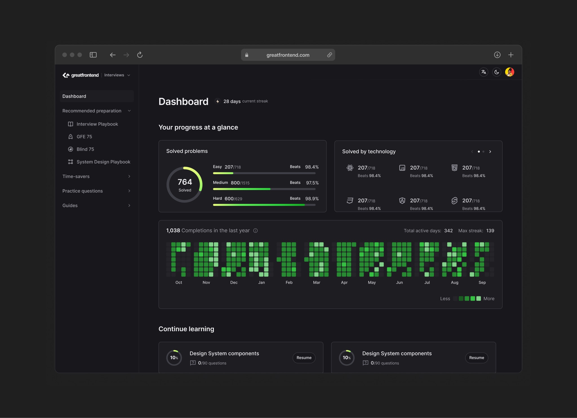Screen dimensions: 577x418
Task: Click the darkest gray legend swatch
Action: tap(455, 299)
